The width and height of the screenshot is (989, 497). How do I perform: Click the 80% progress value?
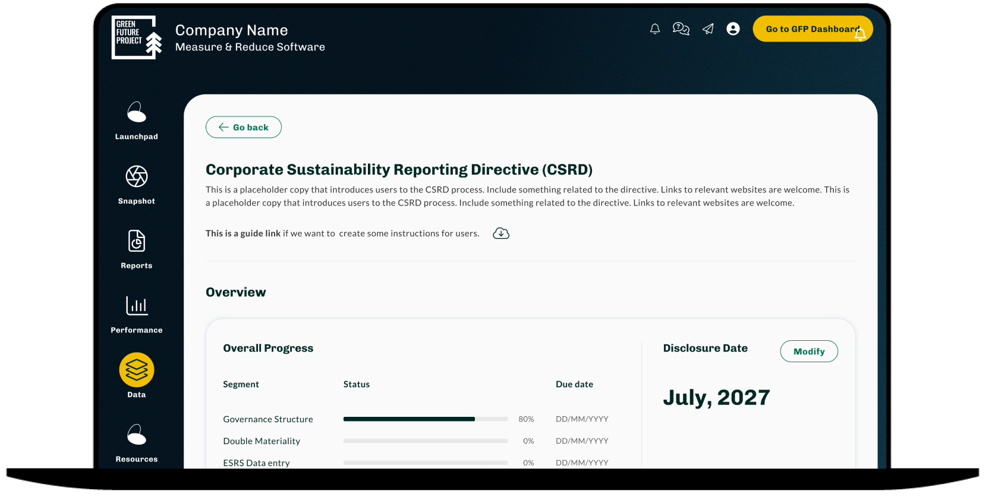click(x=526, y=419)
